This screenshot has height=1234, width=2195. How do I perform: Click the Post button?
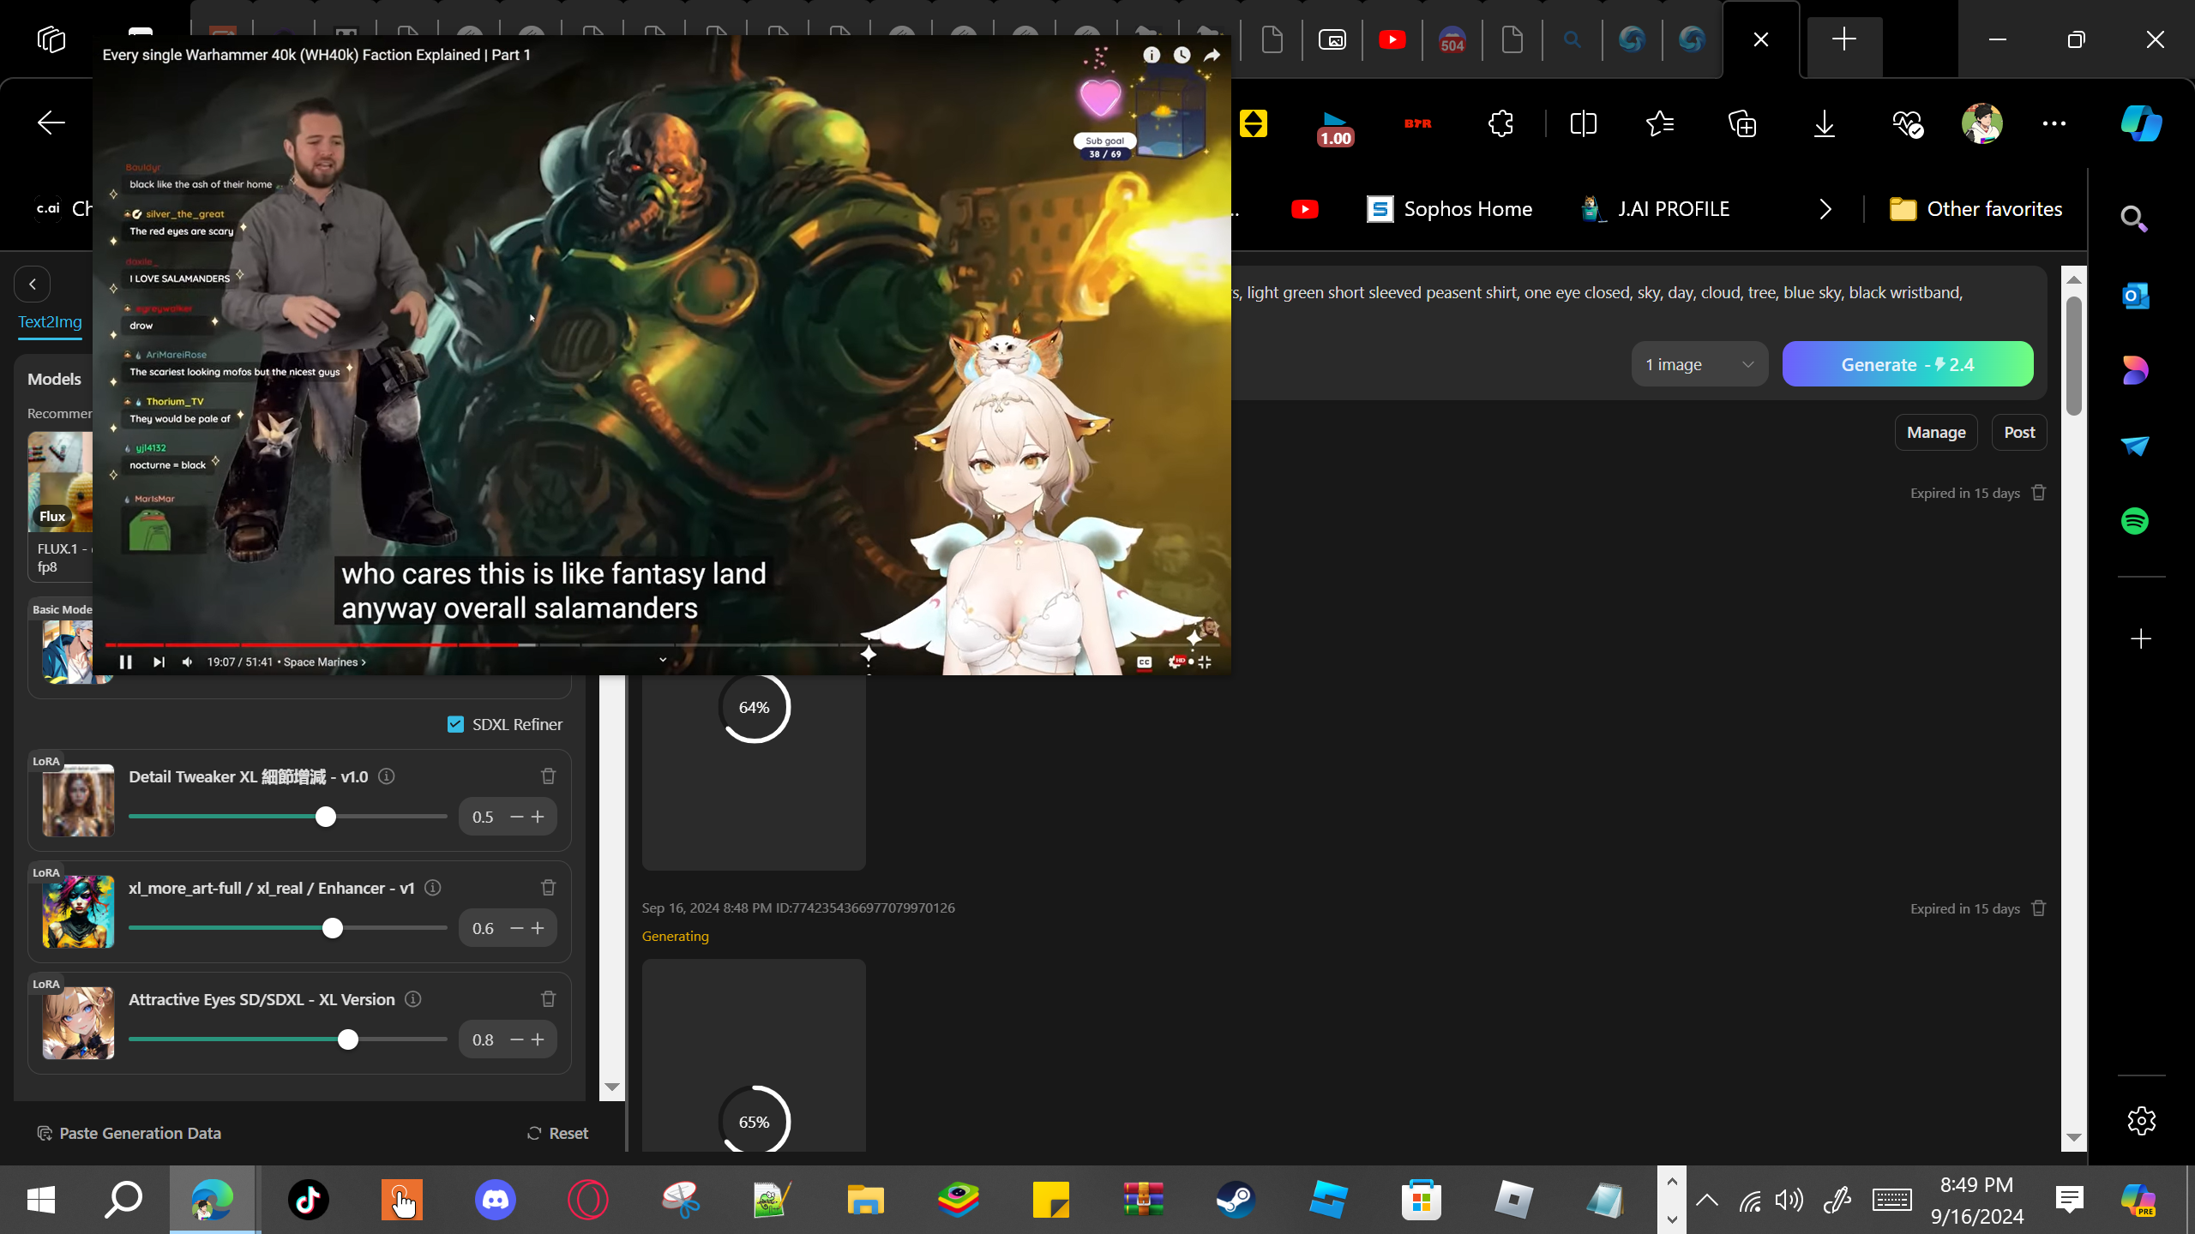point(2019,433)
